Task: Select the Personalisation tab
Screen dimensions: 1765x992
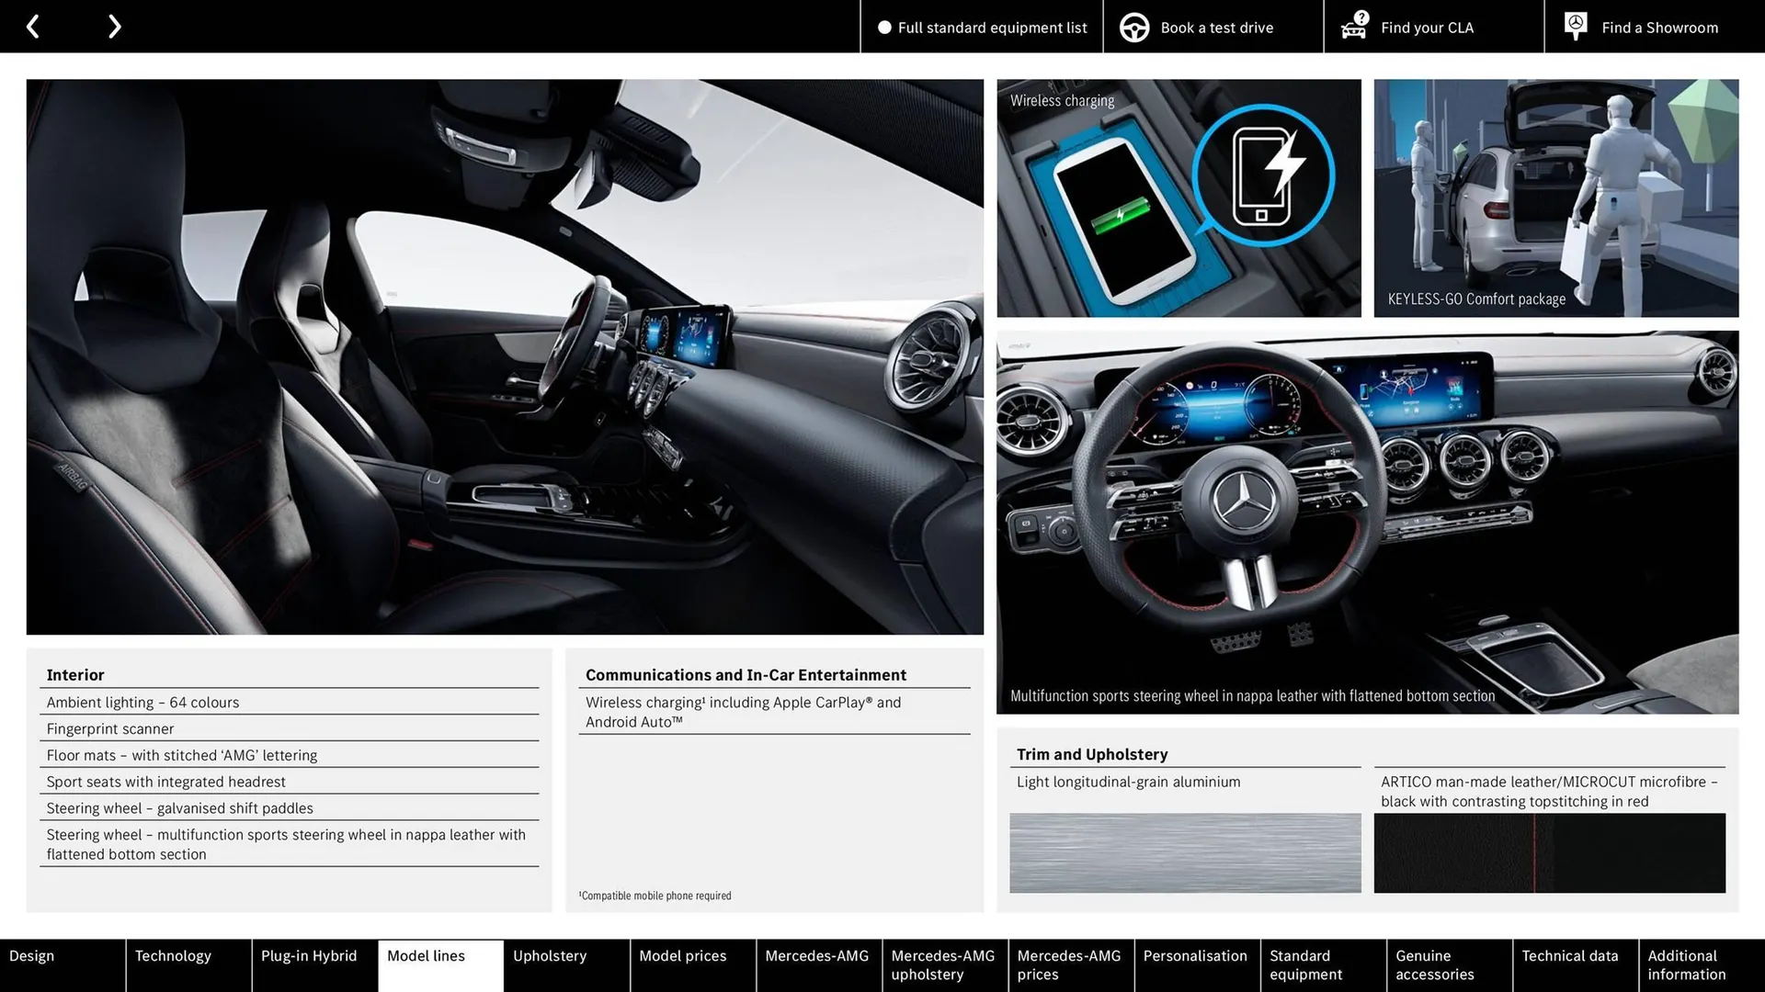Action: (1195, 964)
